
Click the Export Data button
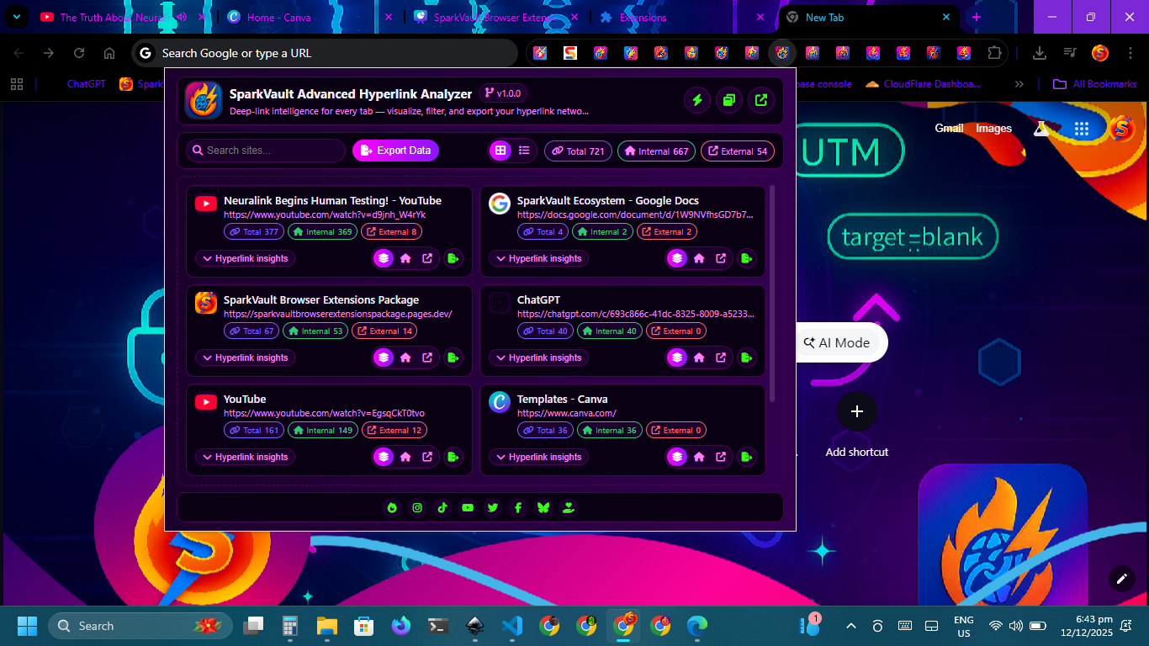click(x=395, y=151)
